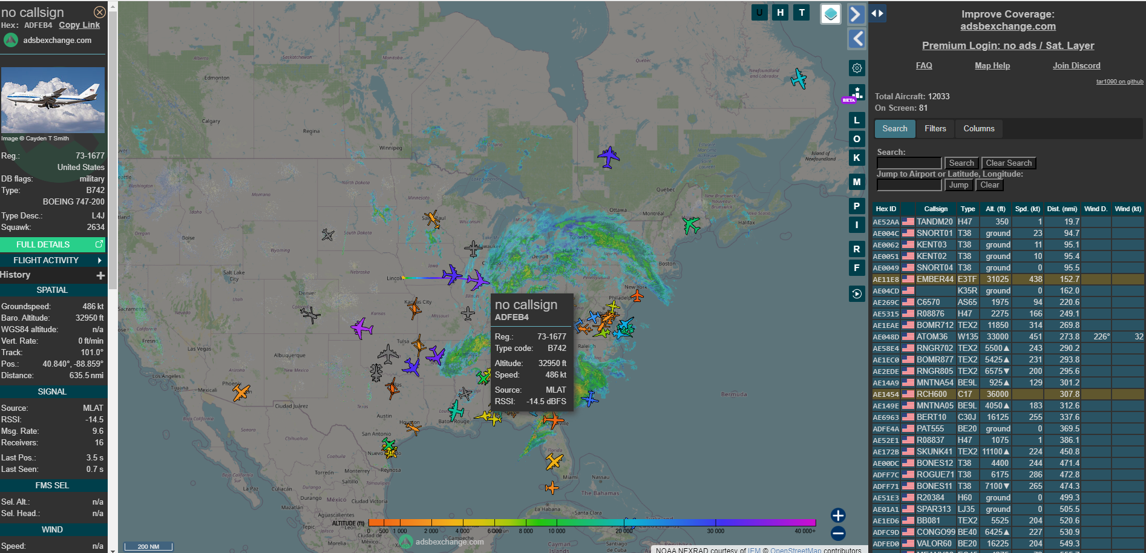Screen dimensions: 1146x553
Task: Open FULL DETAILS for the aircraft
Action: coord(53,244)
